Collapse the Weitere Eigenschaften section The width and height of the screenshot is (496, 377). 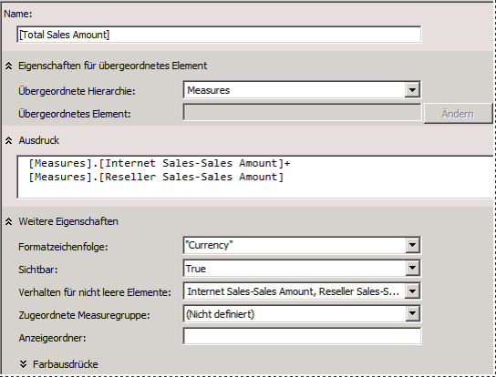coord(8,221)
